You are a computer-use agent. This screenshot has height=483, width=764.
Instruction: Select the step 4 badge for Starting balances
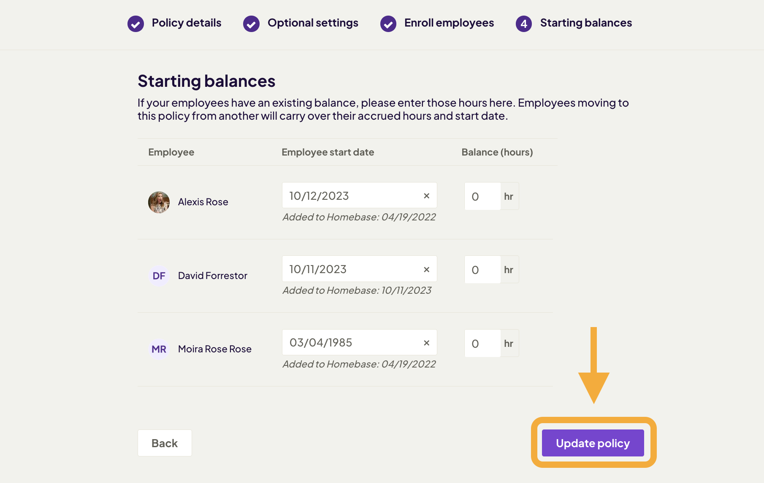[523, 24]
